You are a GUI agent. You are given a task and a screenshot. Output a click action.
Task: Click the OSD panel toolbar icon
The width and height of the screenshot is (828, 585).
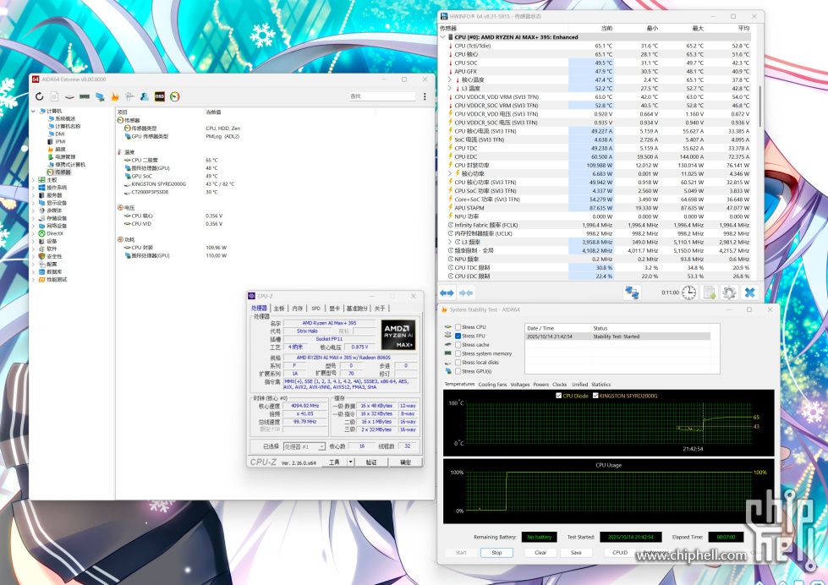click(x=159, y=97)
